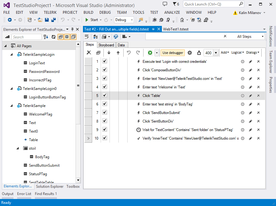This screenshot has height=206, width=276.
Task: Click the Navigate Backward arrow icon
Action: pyautogui.click(x=10, y=20)
